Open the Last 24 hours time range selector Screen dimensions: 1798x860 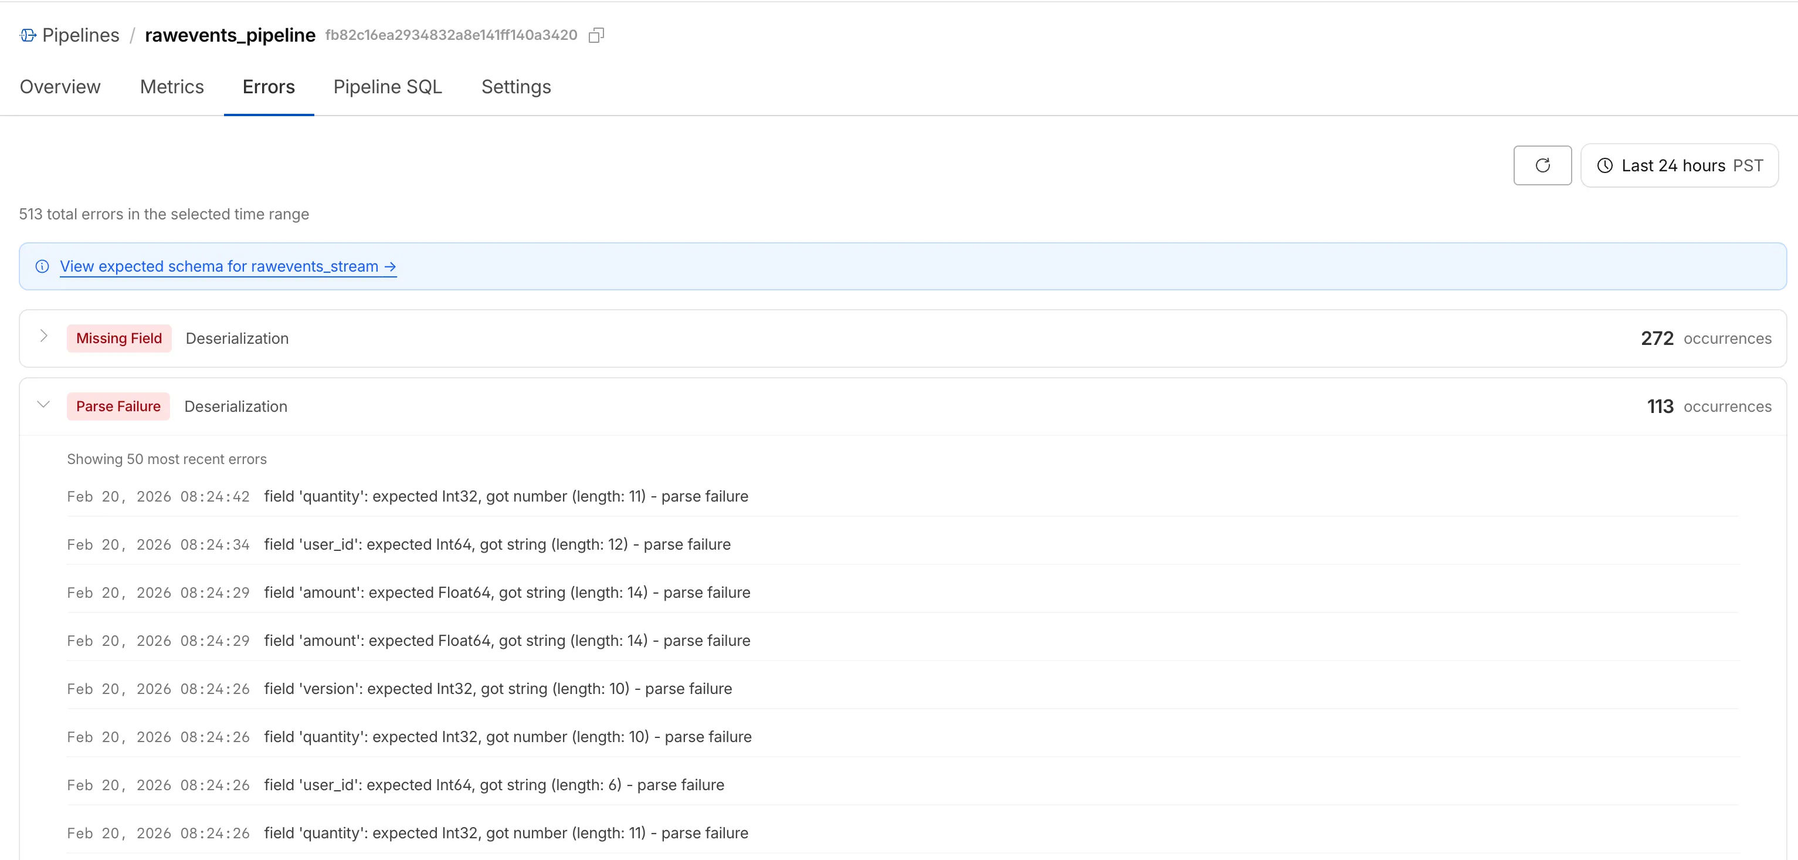click(1680, 165)
